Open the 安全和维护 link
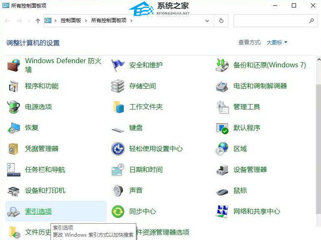The height and width of the screenshot is (240, 321). (146, 65)
